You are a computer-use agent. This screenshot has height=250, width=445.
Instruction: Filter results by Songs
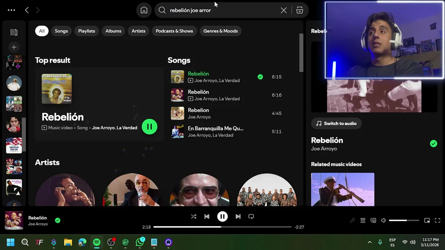pos(61,31)
